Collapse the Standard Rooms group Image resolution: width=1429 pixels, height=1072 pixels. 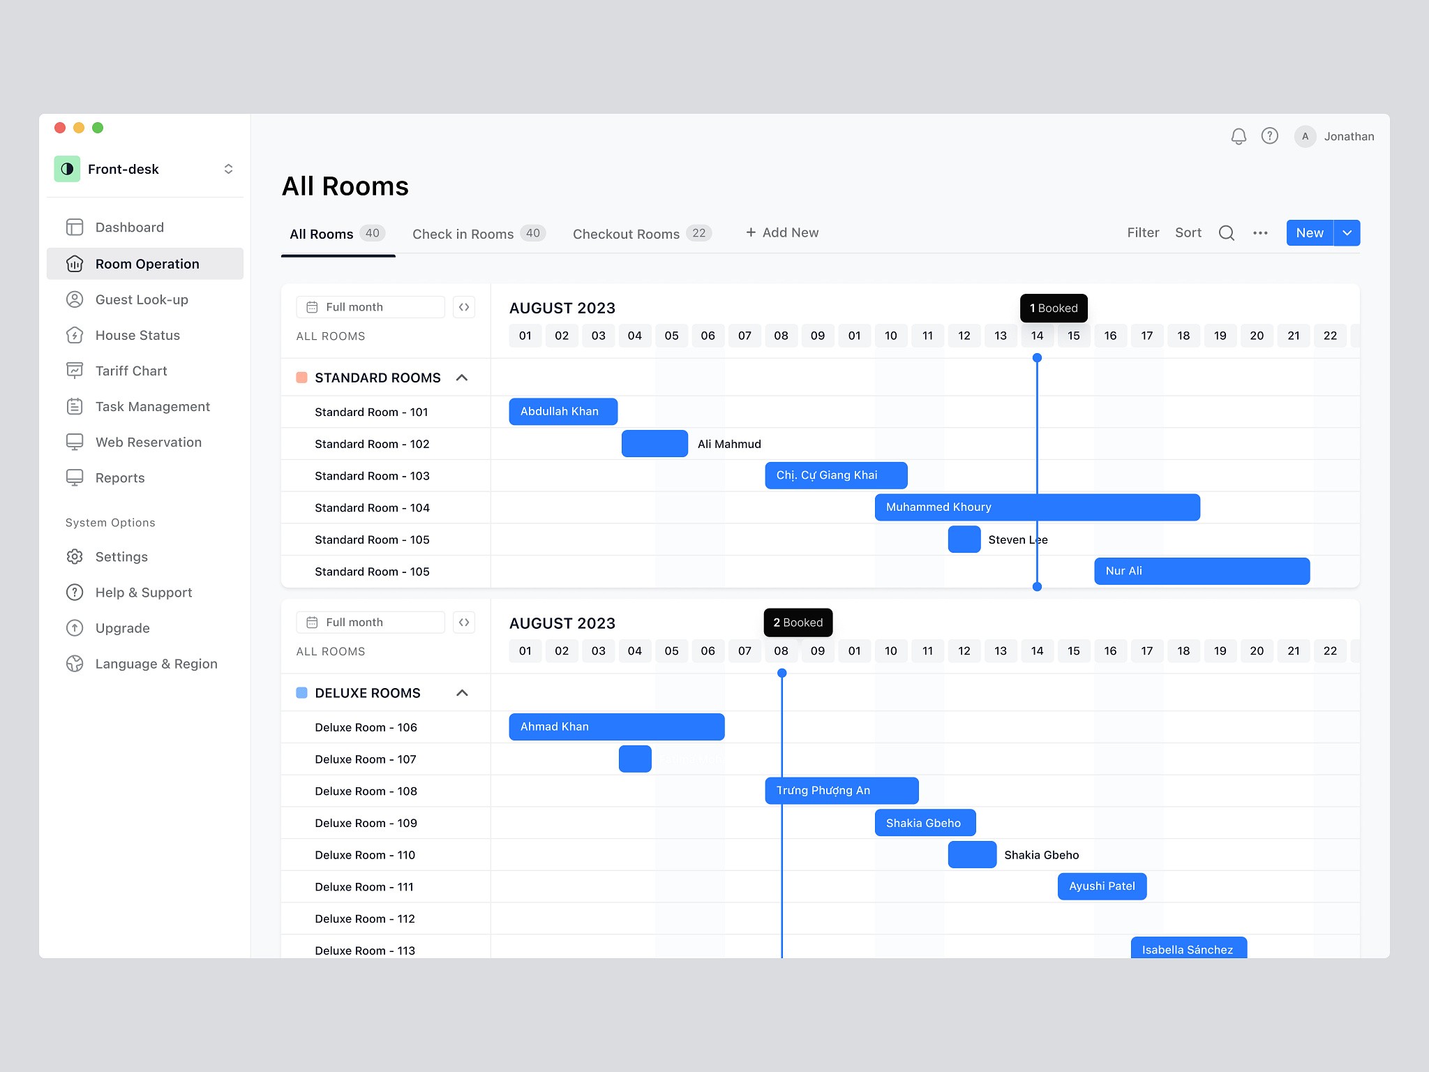tap(462, 378)
